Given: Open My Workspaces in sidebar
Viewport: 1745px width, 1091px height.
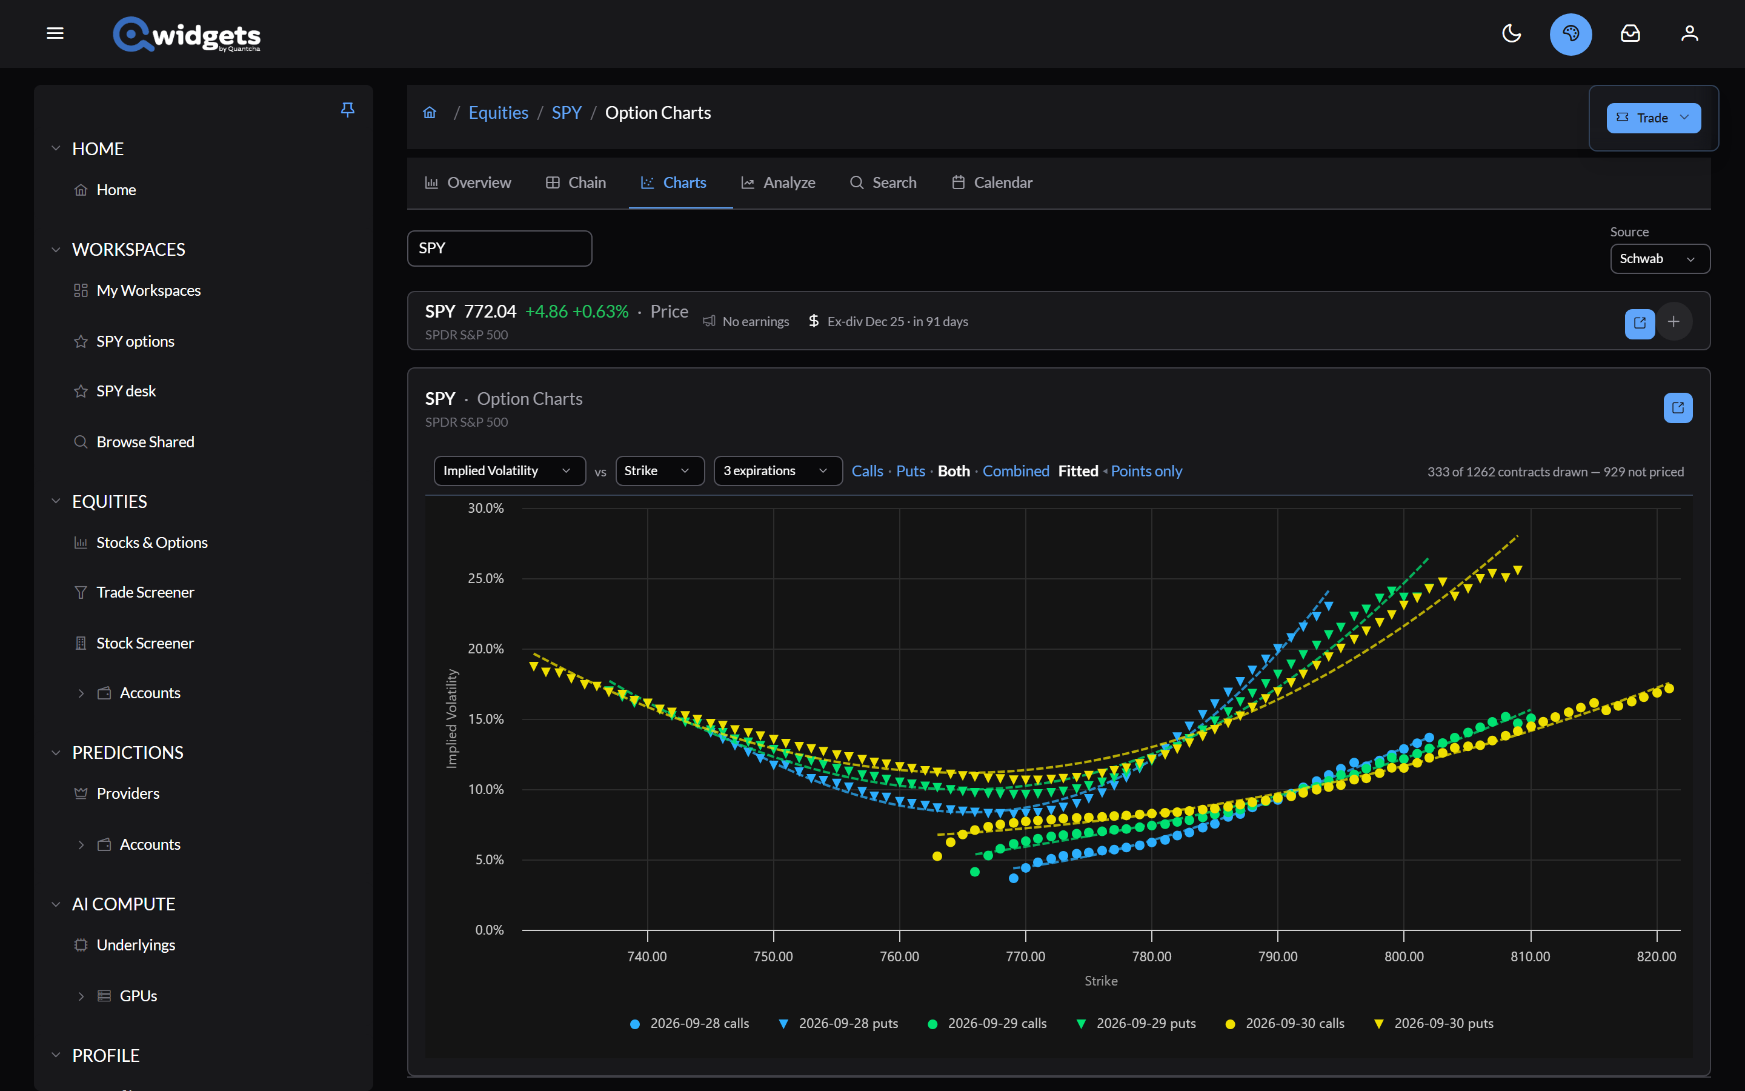Looking at the screenshot, I should 138,290.
